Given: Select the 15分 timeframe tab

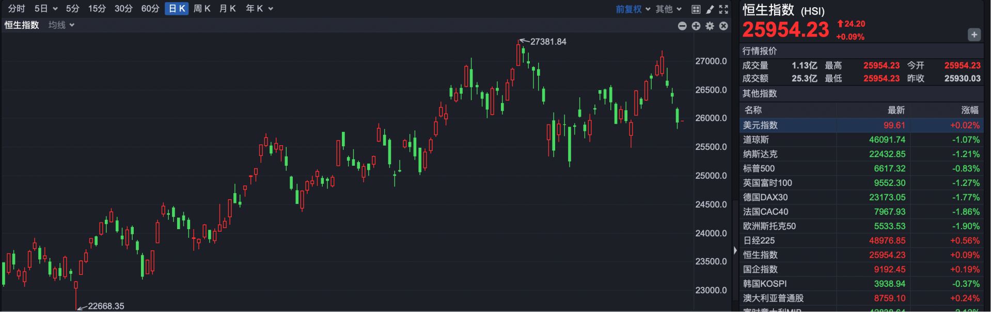Looking at the screenshot, I should tap(97, 9).
